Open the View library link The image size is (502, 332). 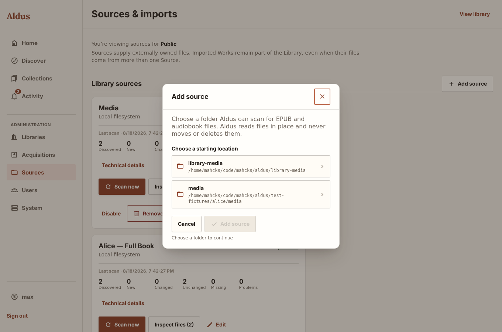pyautogui.click(x=475, y=14)
